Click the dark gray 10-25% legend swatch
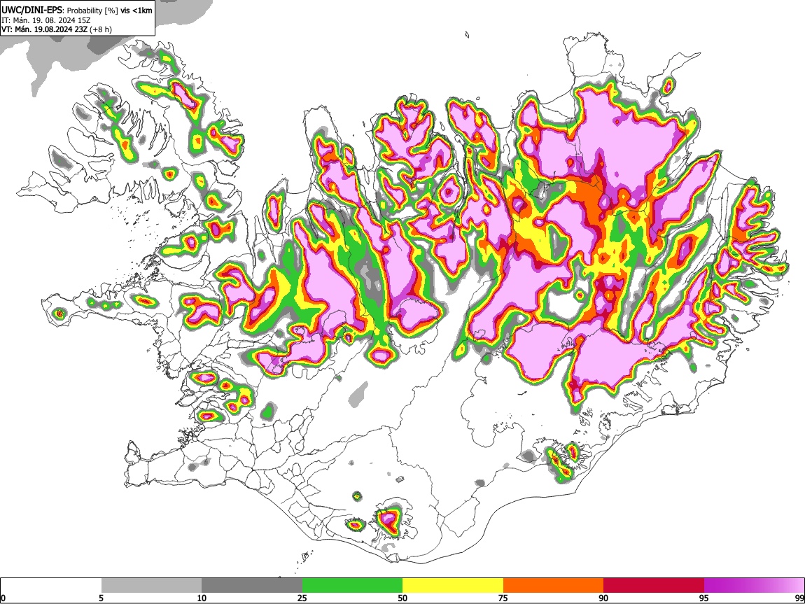Image resolution: width=805 pixels, height=604 pixels. pyautogui.click(x=252, y=586)
